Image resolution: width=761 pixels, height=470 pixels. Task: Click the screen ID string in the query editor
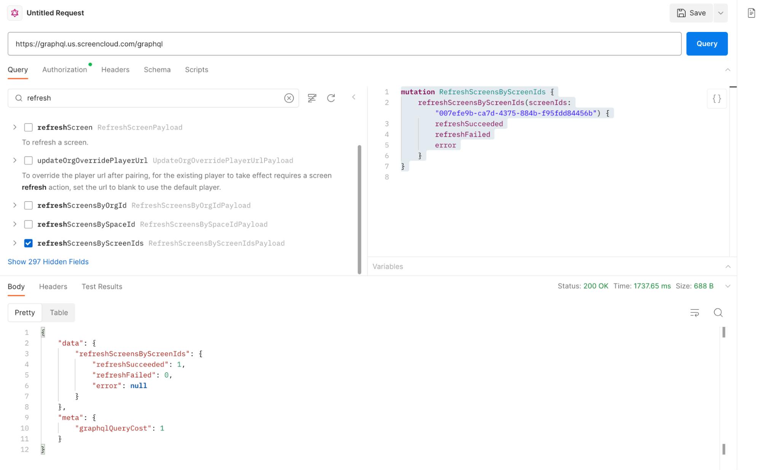point(516,113)
